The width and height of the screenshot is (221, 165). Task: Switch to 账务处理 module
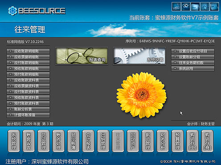coord(58,141)
